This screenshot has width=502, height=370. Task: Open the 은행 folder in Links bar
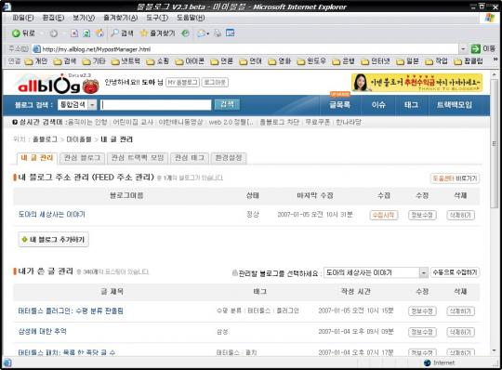(343, 61)
